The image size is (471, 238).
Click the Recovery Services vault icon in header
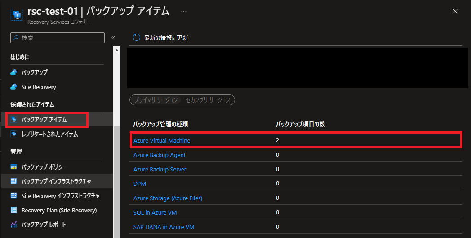(x=17, y=15)
